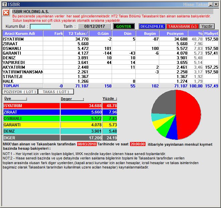Viewport: 221px width, 208px height.
Task: Click the Pozisyon column header
Action: tap(174, 33)
